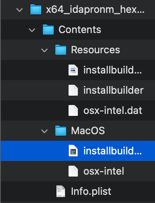Select the Contents folder label

[x=80, y=30]
